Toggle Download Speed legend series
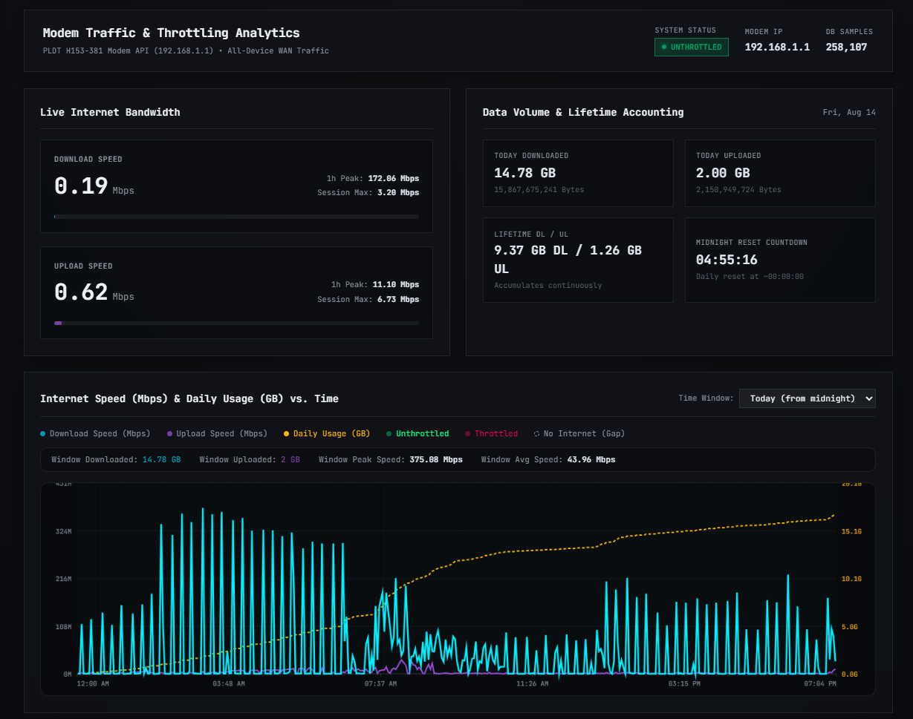The height and width of the screenshot is (719, 913). 95,433
